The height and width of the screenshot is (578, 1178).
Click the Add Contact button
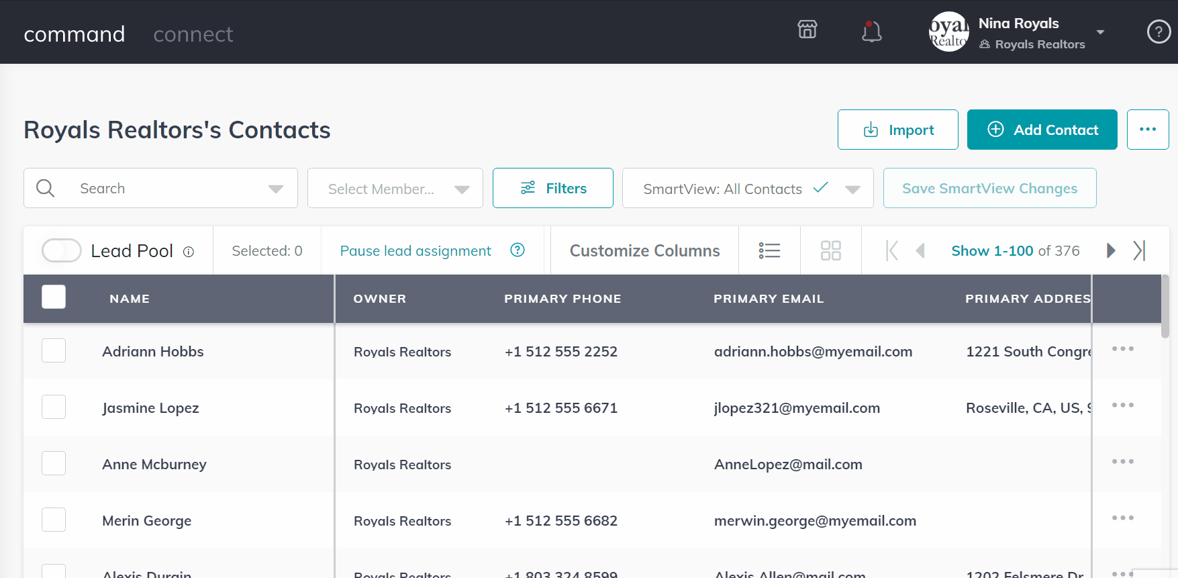pos(1042,130)
